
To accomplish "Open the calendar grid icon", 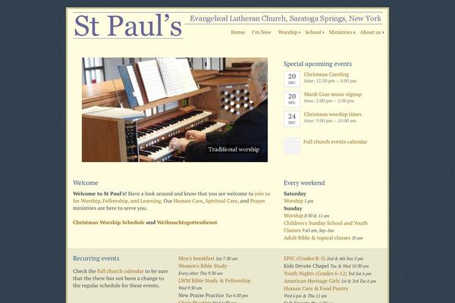I will tap(292, 145).
